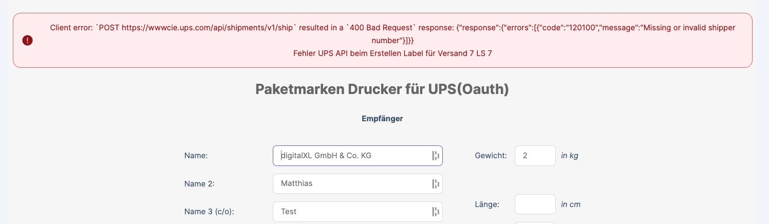Click the 'Name 3 (c/o):' label
The width and height of the screenshot is (769, 224).
point(212,211)
